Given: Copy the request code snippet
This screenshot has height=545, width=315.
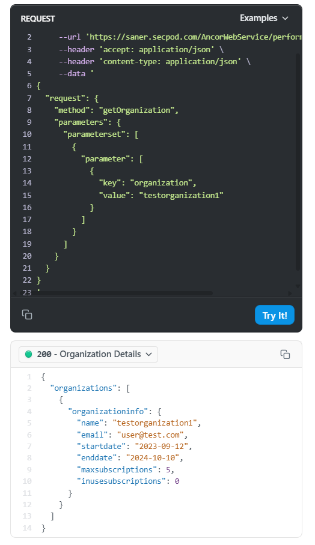Looking at the screenshot, I should (27, 315).
